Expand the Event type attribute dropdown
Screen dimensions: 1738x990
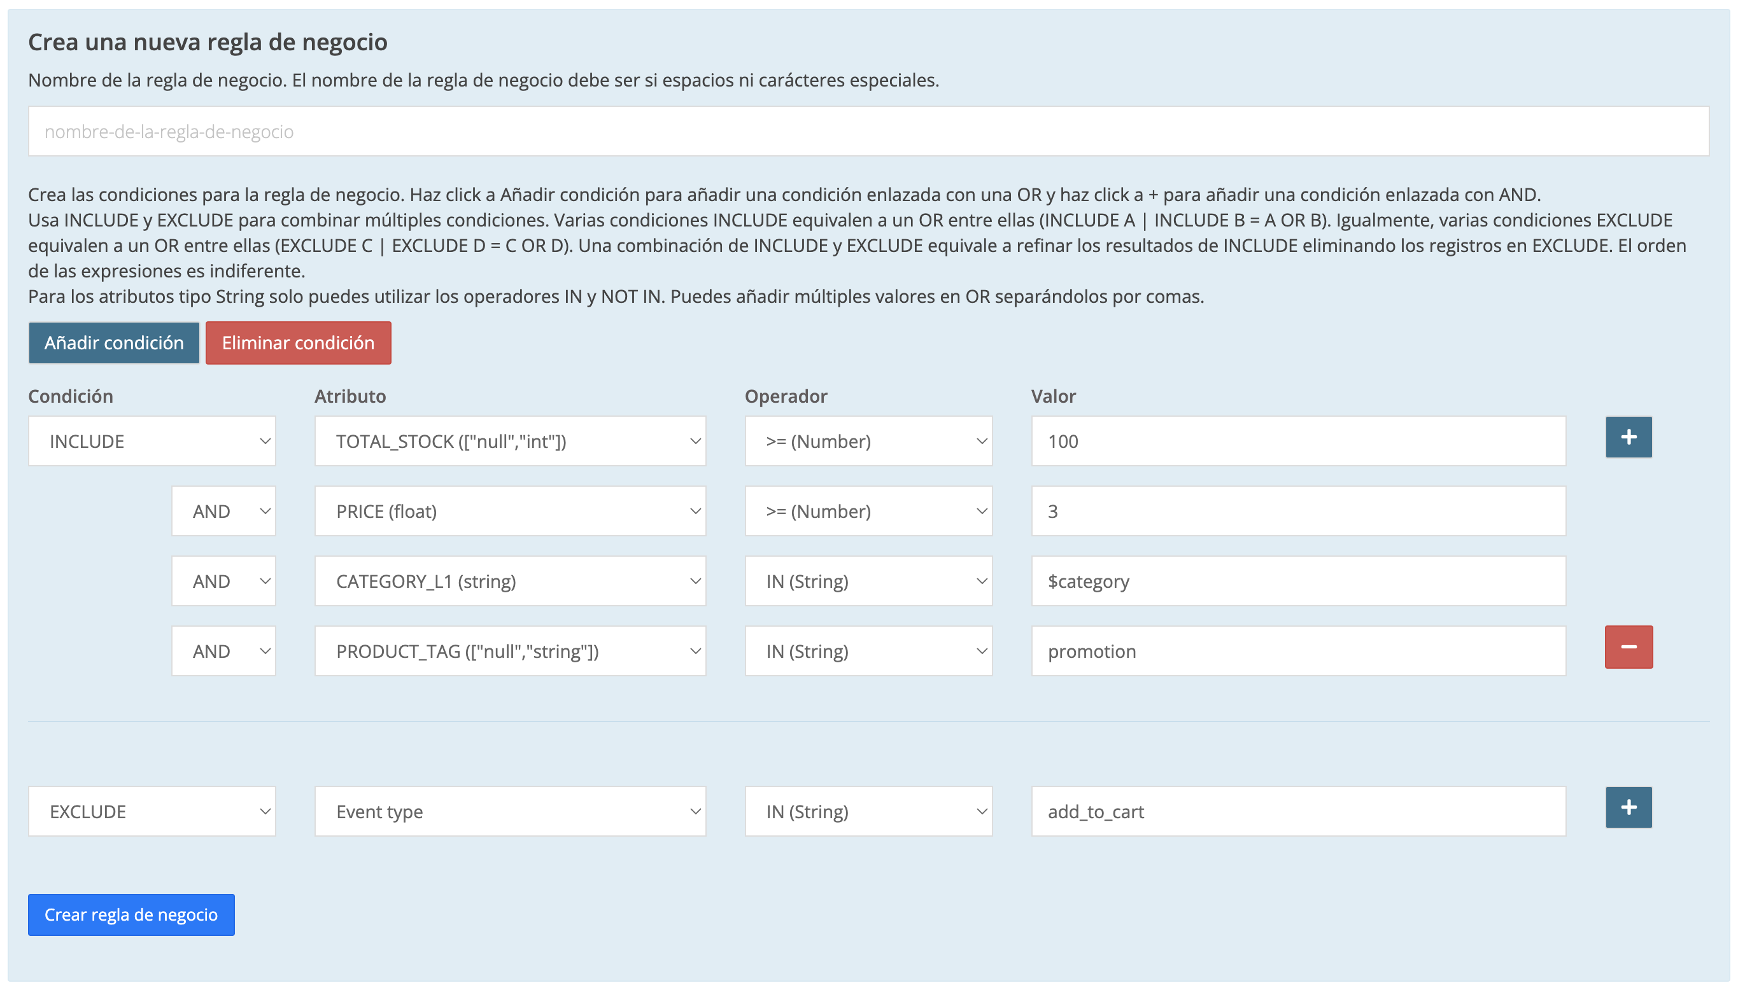point(509,811)
